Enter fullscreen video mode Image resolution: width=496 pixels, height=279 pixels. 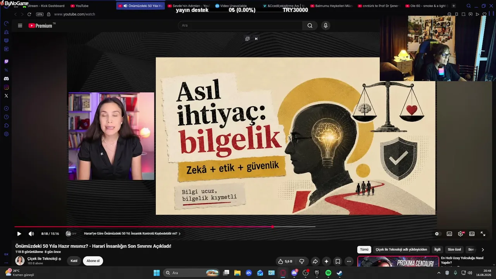pyautogui.click(x=483, y=234)
